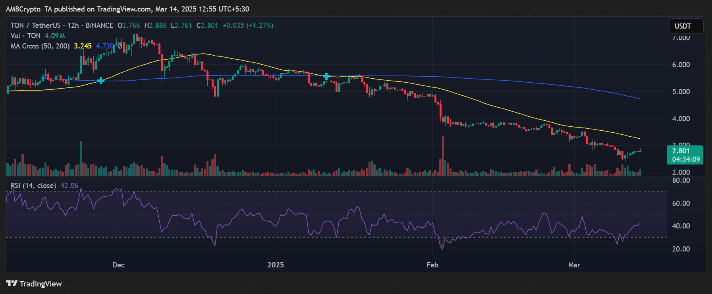Image resolution: width=712 pixels, height=294 pixels.
Task: Select the Vol · TON indicator legend
Action: (25, 36)
